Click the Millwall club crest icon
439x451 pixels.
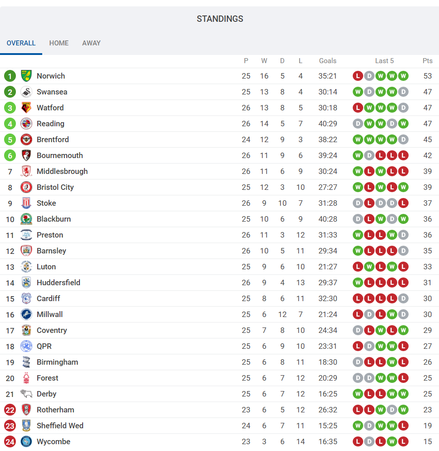click(x=26, y=314)
